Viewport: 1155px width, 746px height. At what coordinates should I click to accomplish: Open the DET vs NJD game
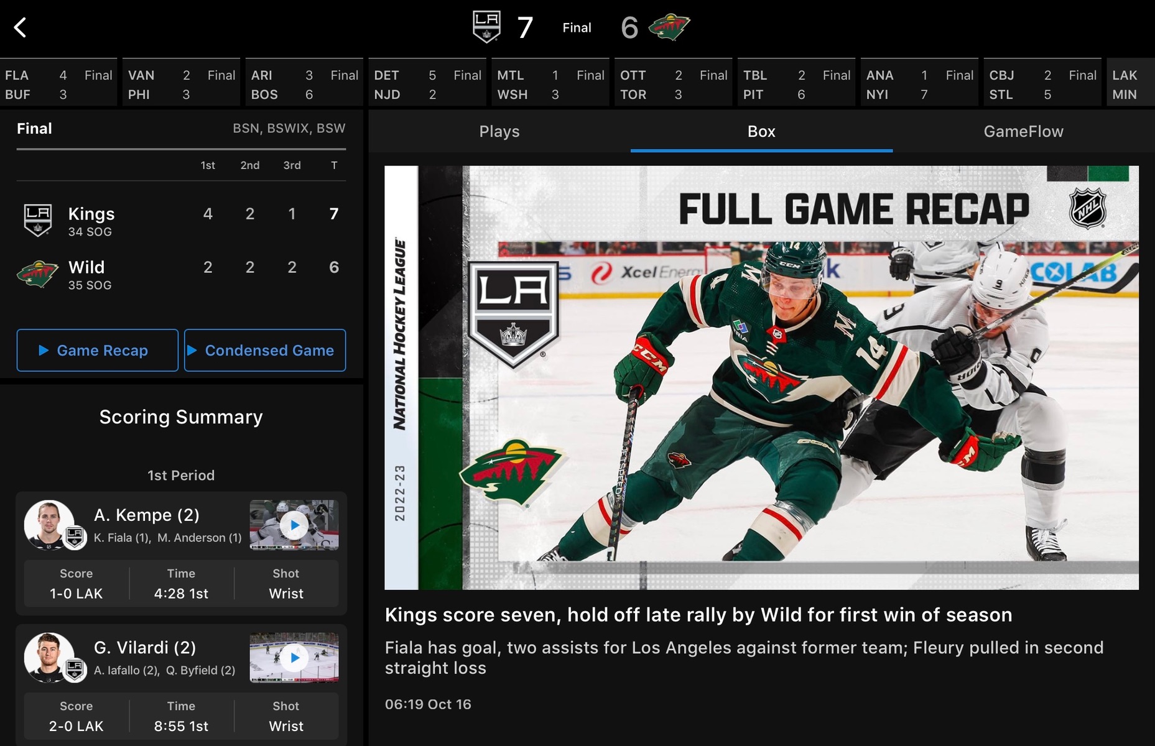(427, 85)
